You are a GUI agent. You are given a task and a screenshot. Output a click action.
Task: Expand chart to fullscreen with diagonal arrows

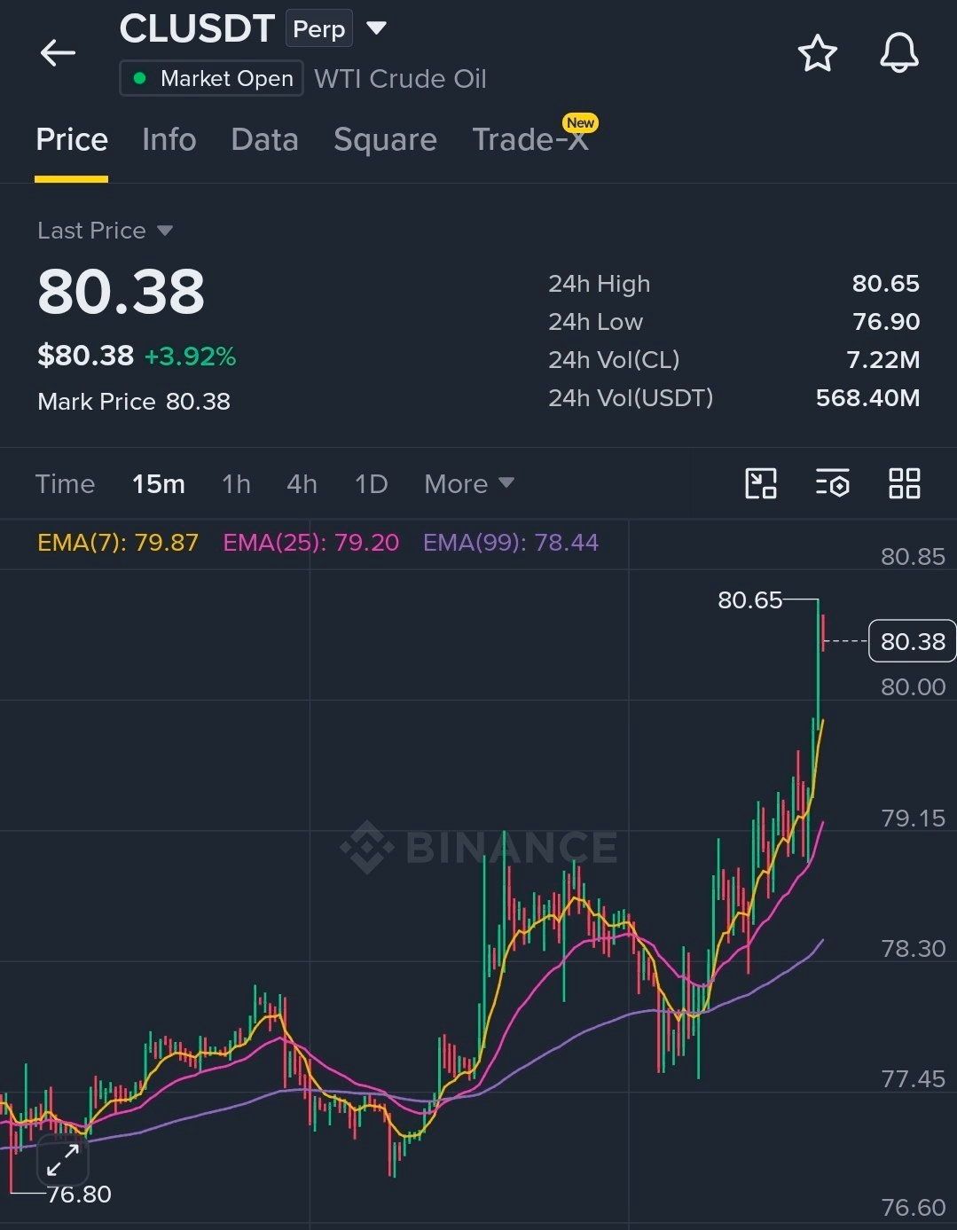tap(63, 1160)
